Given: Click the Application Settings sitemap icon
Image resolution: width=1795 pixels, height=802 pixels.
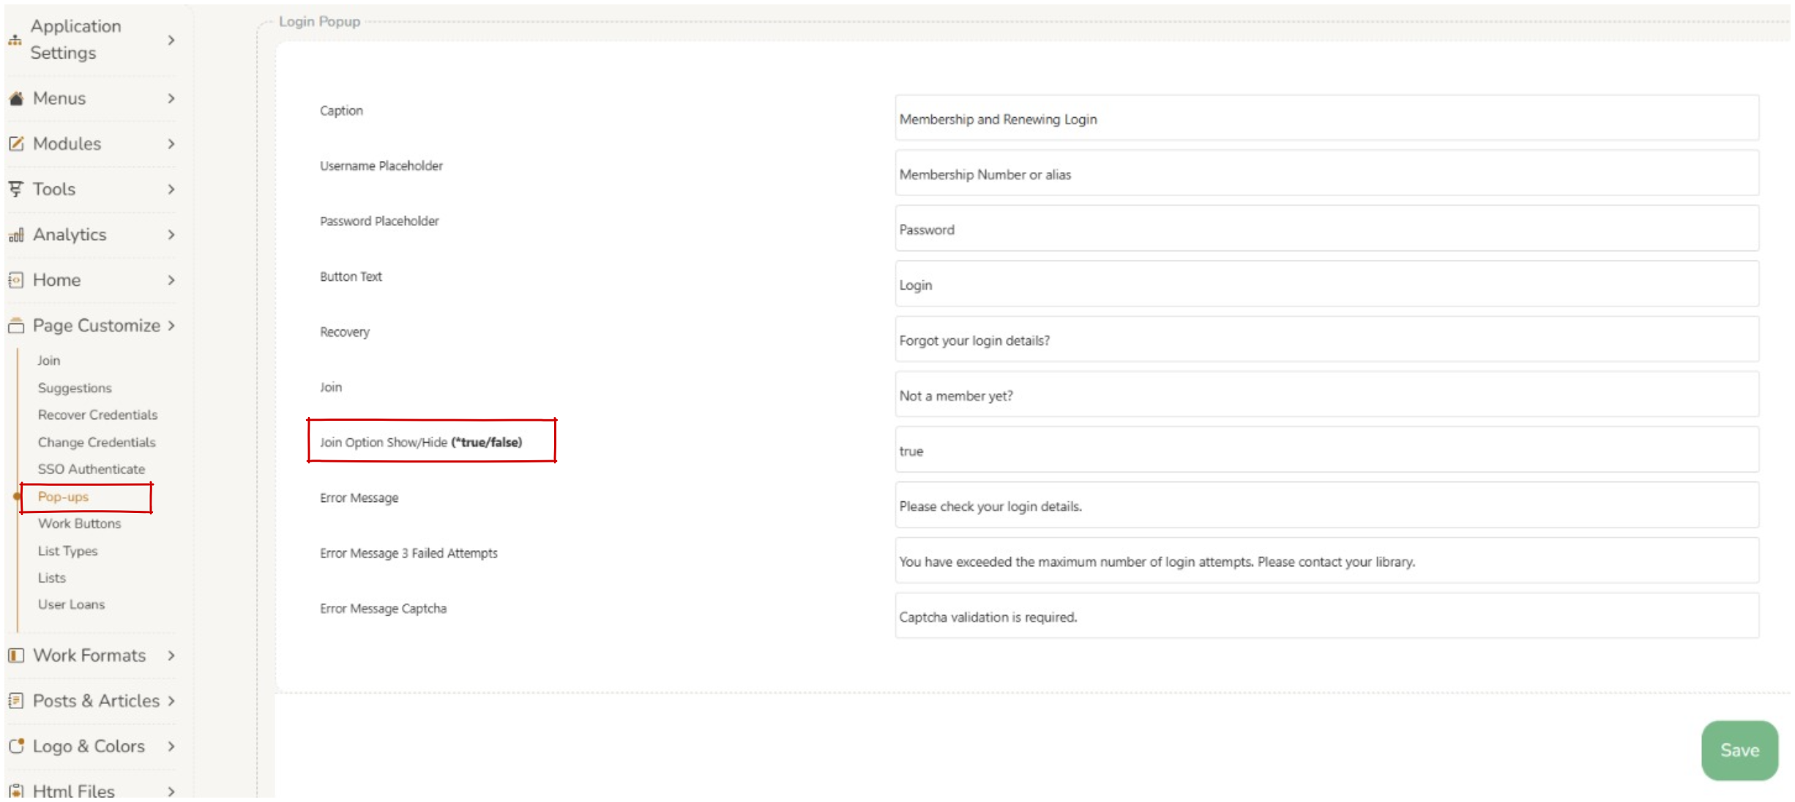Looking at the screenshot, I should point(15,40).
